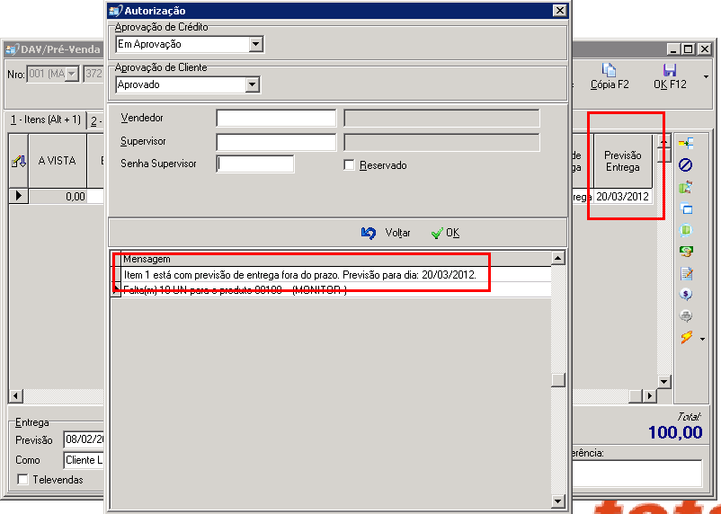This screenshot has width=721, height=514.
Task: Open the dropdown arrow beside lightning icon
Action: (x=702, y=340)
